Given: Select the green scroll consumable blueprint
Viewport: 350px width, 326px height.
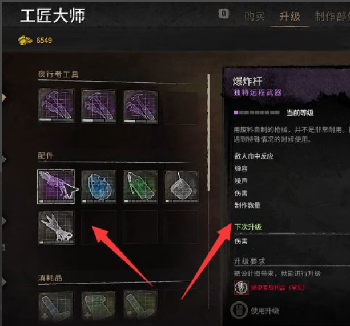Looking at the screenshot, I should (99, 307).
